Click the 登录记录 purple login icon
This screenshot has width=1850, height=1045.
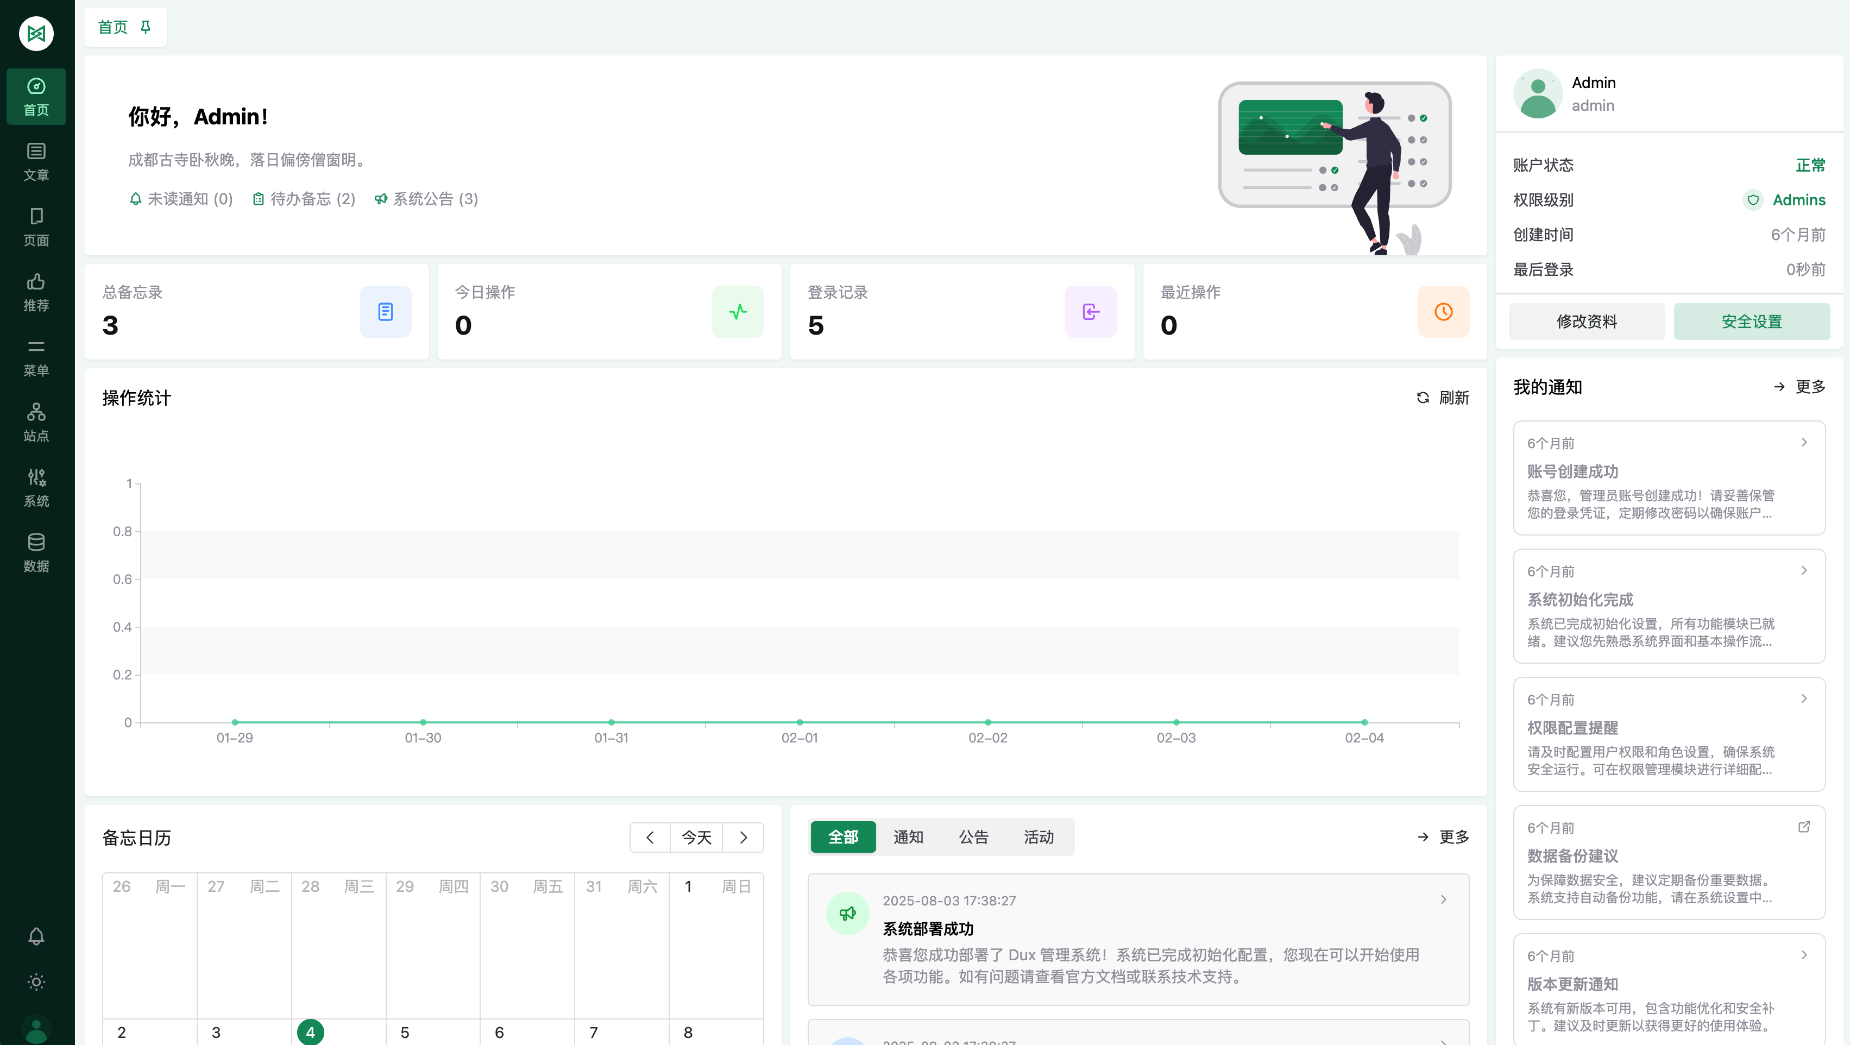coord(1090,312)
